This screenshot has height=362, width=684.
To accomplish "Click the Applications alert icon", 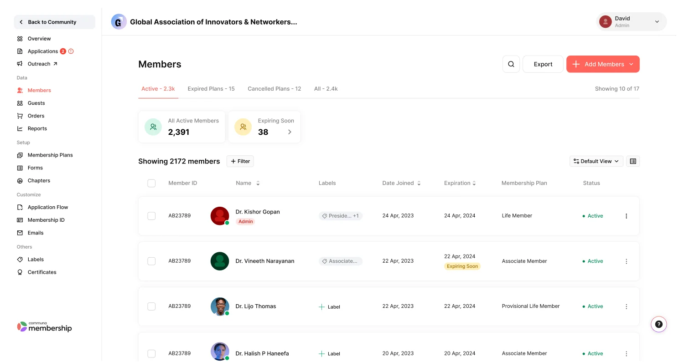I will 71,51.
